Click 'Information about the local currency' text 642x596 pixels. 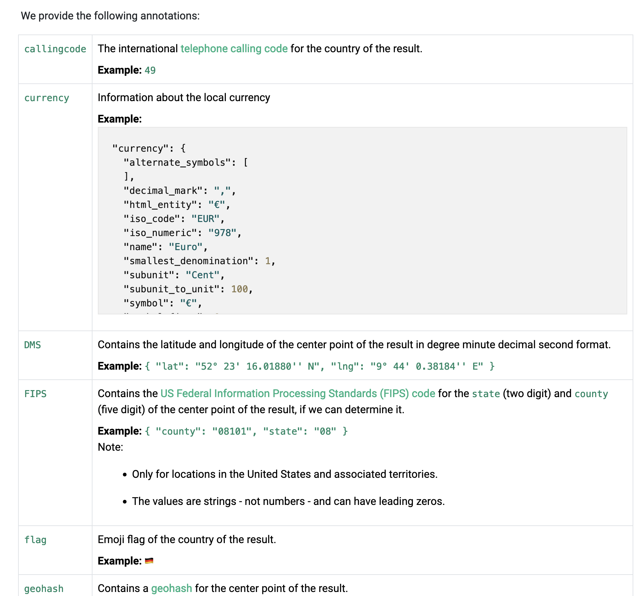[184, 97]
